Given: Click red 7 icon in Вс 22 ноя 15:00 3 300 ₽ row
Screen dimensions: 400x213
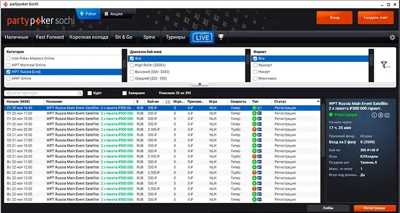Looking at the screenshot, I should coord(254,189).
